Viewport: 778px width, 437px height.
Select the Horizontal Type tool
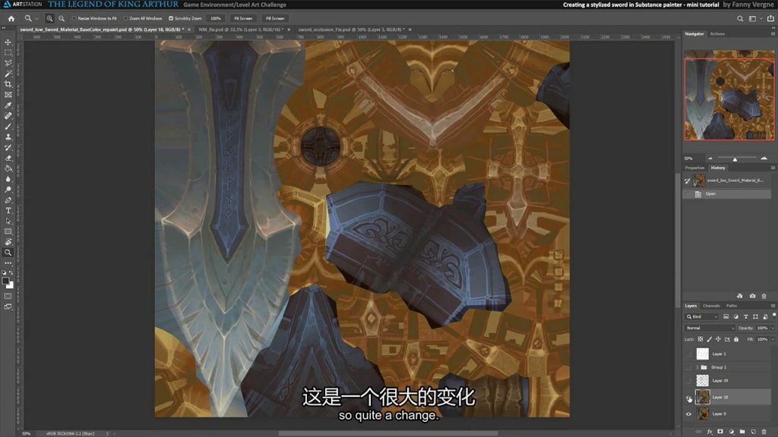(x=8, y=211)
